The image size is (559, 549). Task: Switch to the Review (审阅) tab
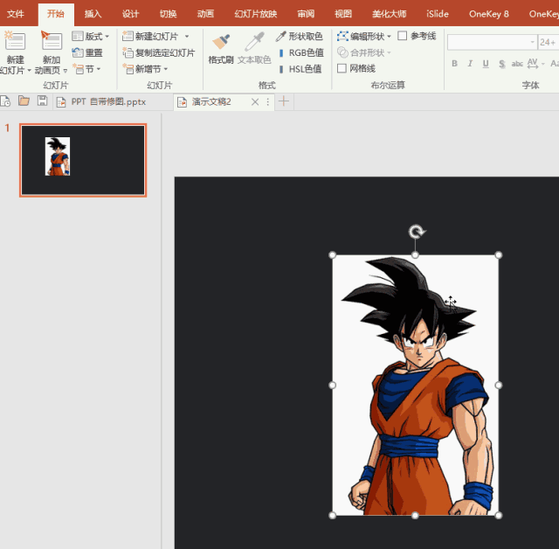pyautogui.click(x=306, y=14)
